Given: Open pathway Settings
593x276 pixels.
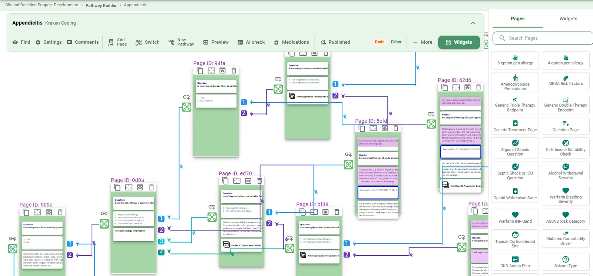Looking at the screenshot, I should click(x=49, y=42).
